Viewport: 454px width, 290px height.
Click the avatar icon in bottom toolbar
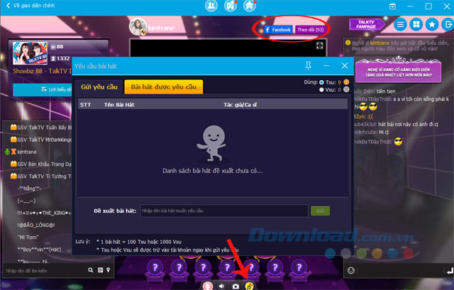[208, 286]
